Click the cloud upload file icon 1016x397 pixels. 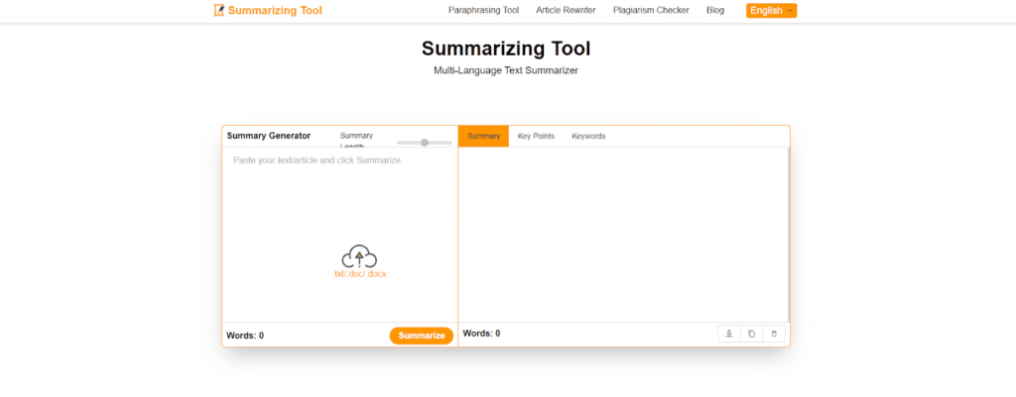tap(359, 256)
